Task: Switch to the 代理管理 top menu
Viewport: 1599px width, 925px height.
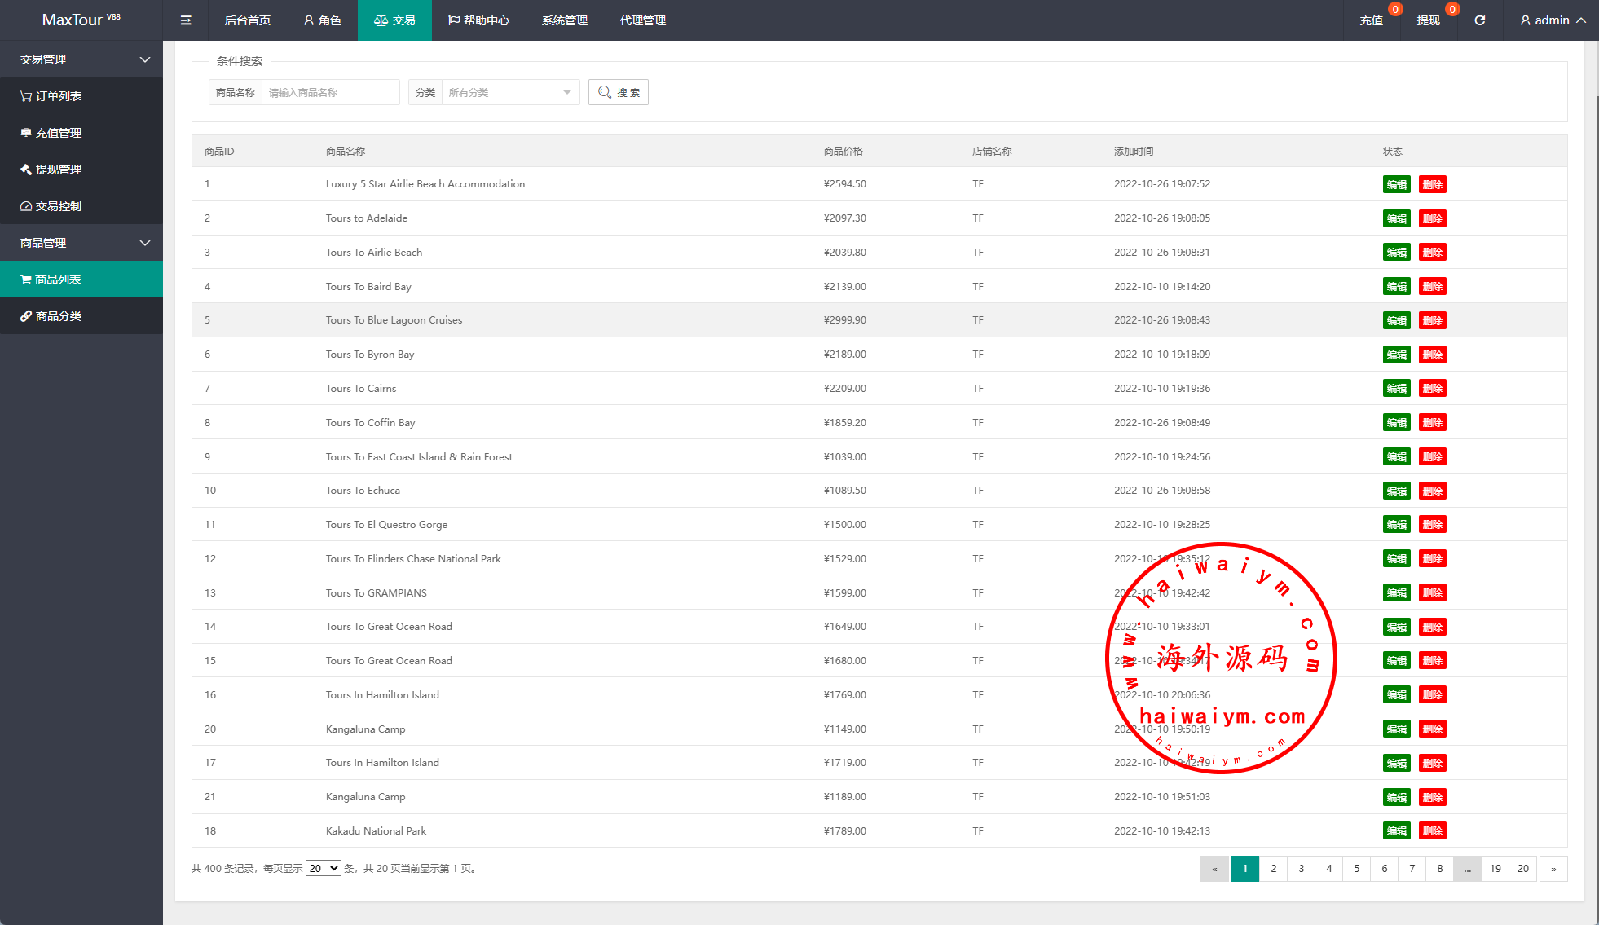Action: point(642,20)
